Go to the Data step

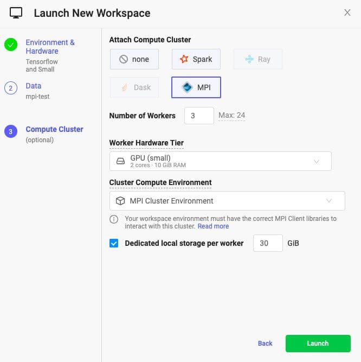(x=34, y=86)
